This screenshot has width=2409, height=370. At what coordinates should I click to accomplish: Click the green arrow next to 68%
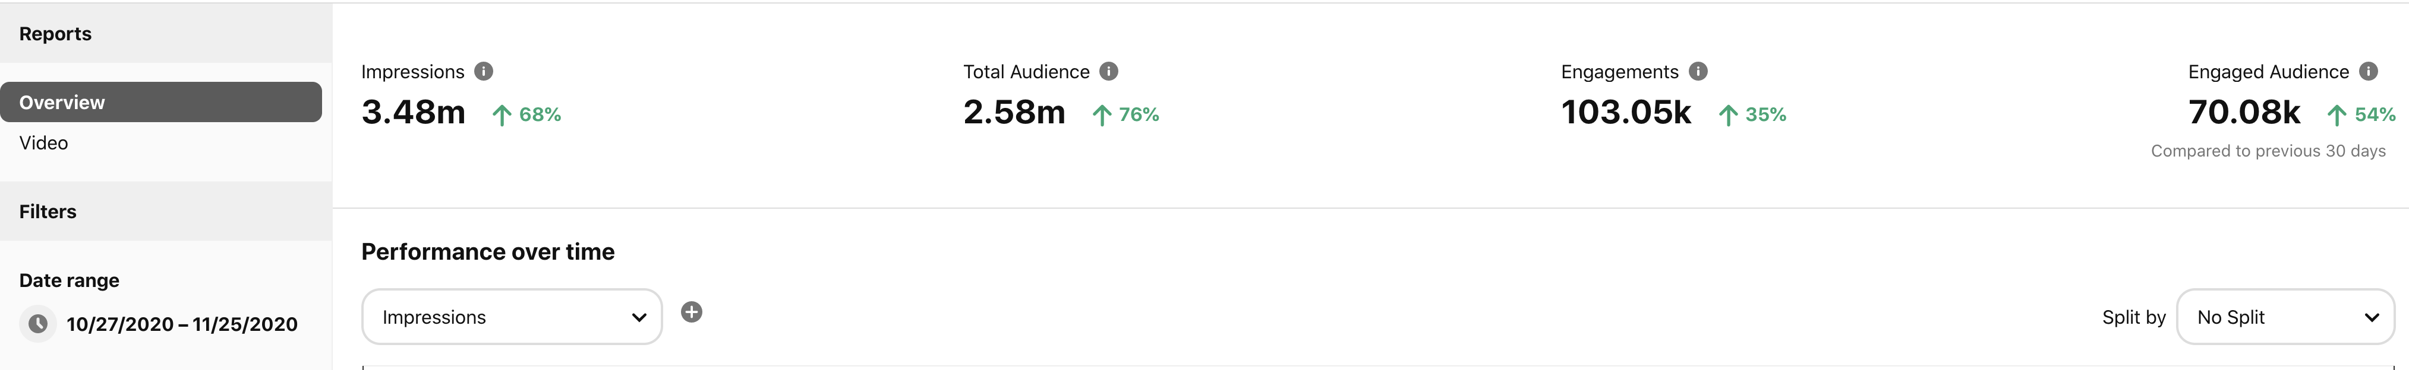click(502, 114)
